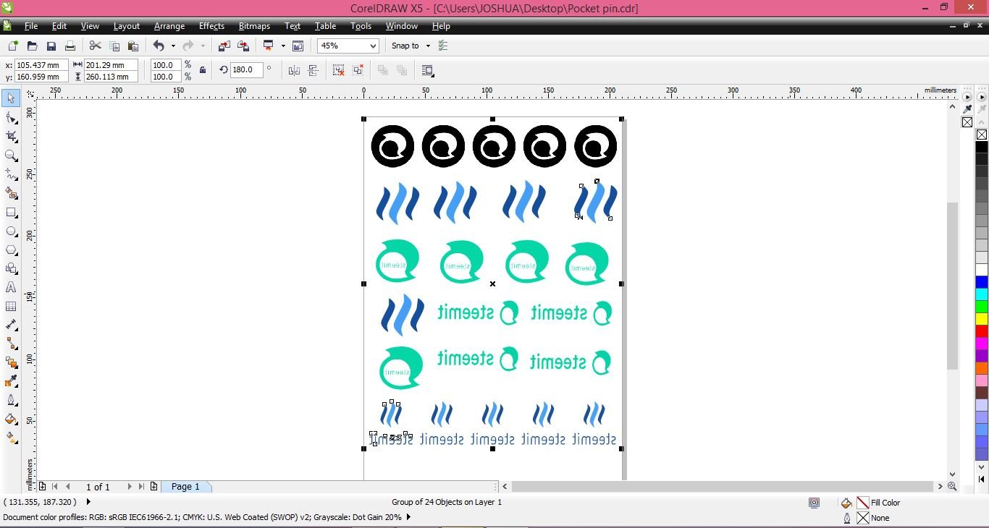Cut the selected objects
Viewport: 989px width, 528px height.
(x=95, y=46)
